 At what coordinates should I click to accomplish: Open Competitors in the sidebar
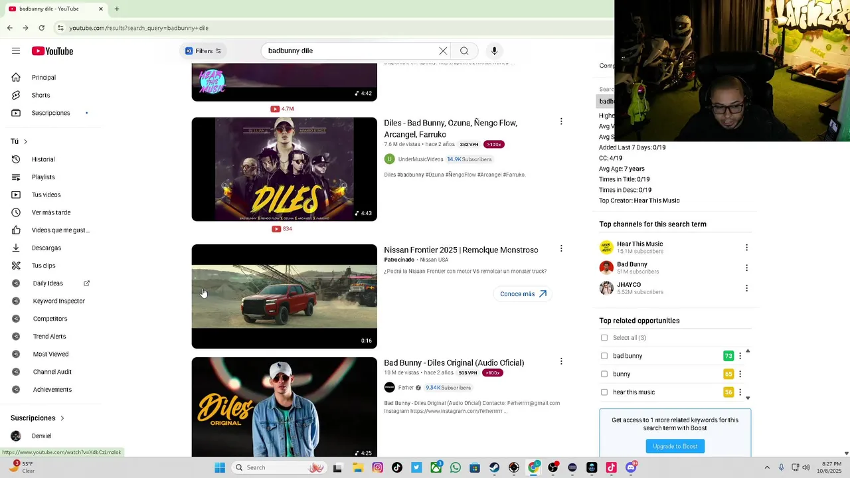[x=50, y=319]
